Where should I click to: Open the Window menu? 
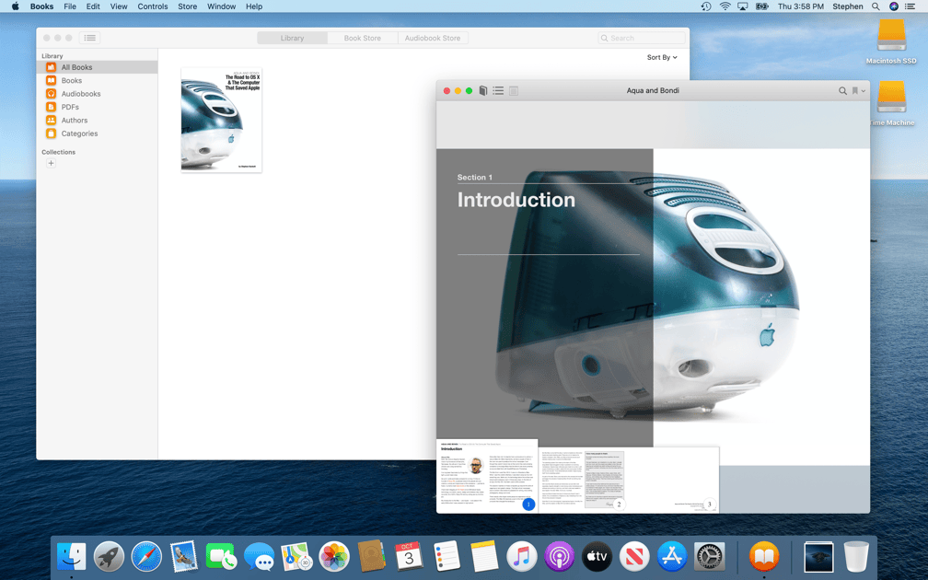tap(221, 6)
